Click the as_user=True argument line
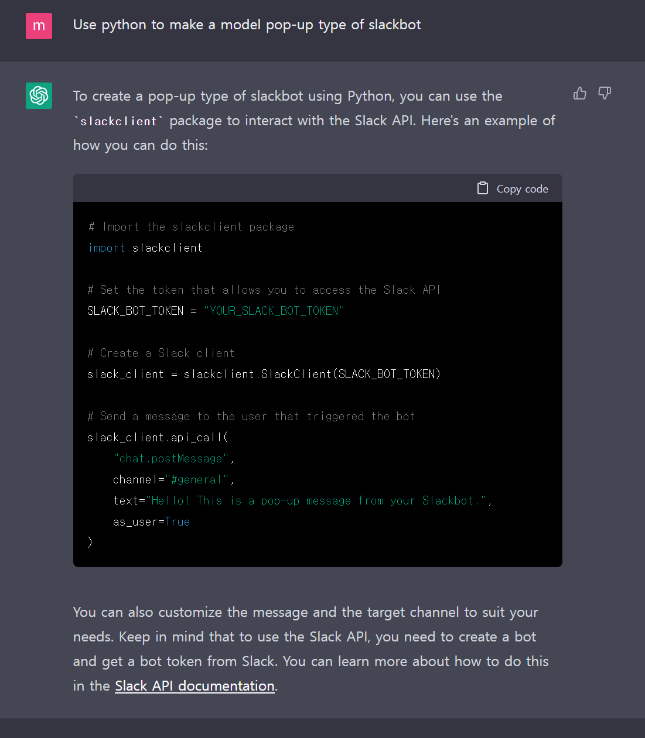Screen dimensions: 645x738 click(151, 521)
